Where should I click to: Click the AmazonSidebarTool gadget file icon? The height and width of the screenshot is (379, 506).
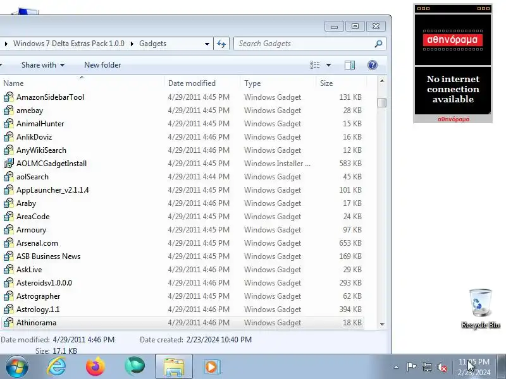9,97
